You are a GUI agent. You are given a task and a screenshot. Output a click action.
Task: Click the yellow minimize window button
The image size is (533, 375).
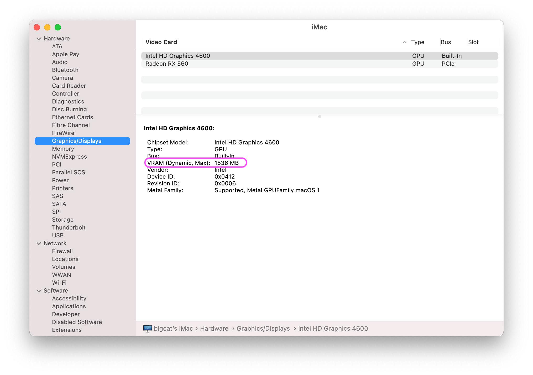pos(47,27)
